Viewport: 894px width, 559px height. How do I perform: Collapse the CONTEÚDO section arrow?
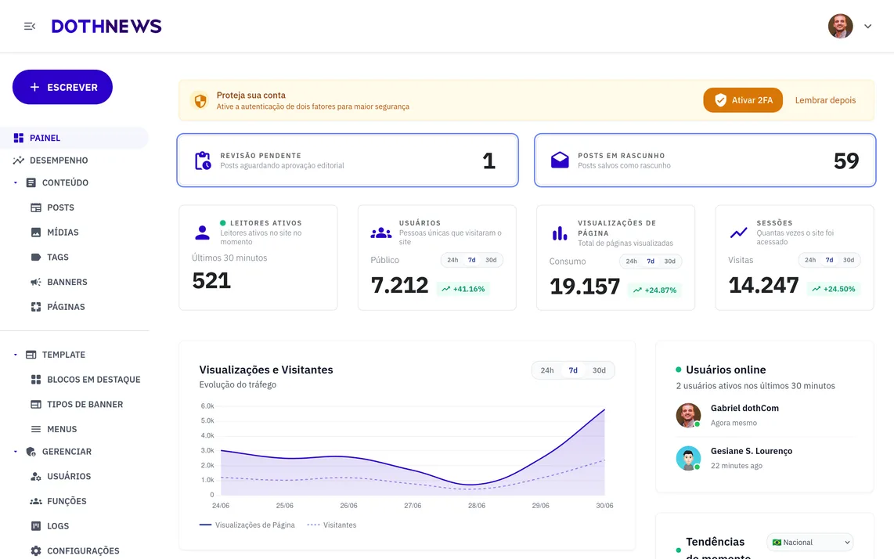(16, 182)
